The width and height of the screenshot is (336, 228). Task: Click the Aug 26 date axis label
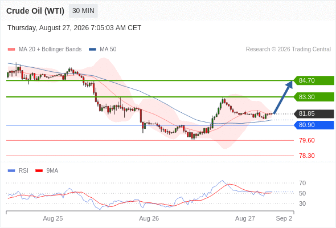[149, 218]
